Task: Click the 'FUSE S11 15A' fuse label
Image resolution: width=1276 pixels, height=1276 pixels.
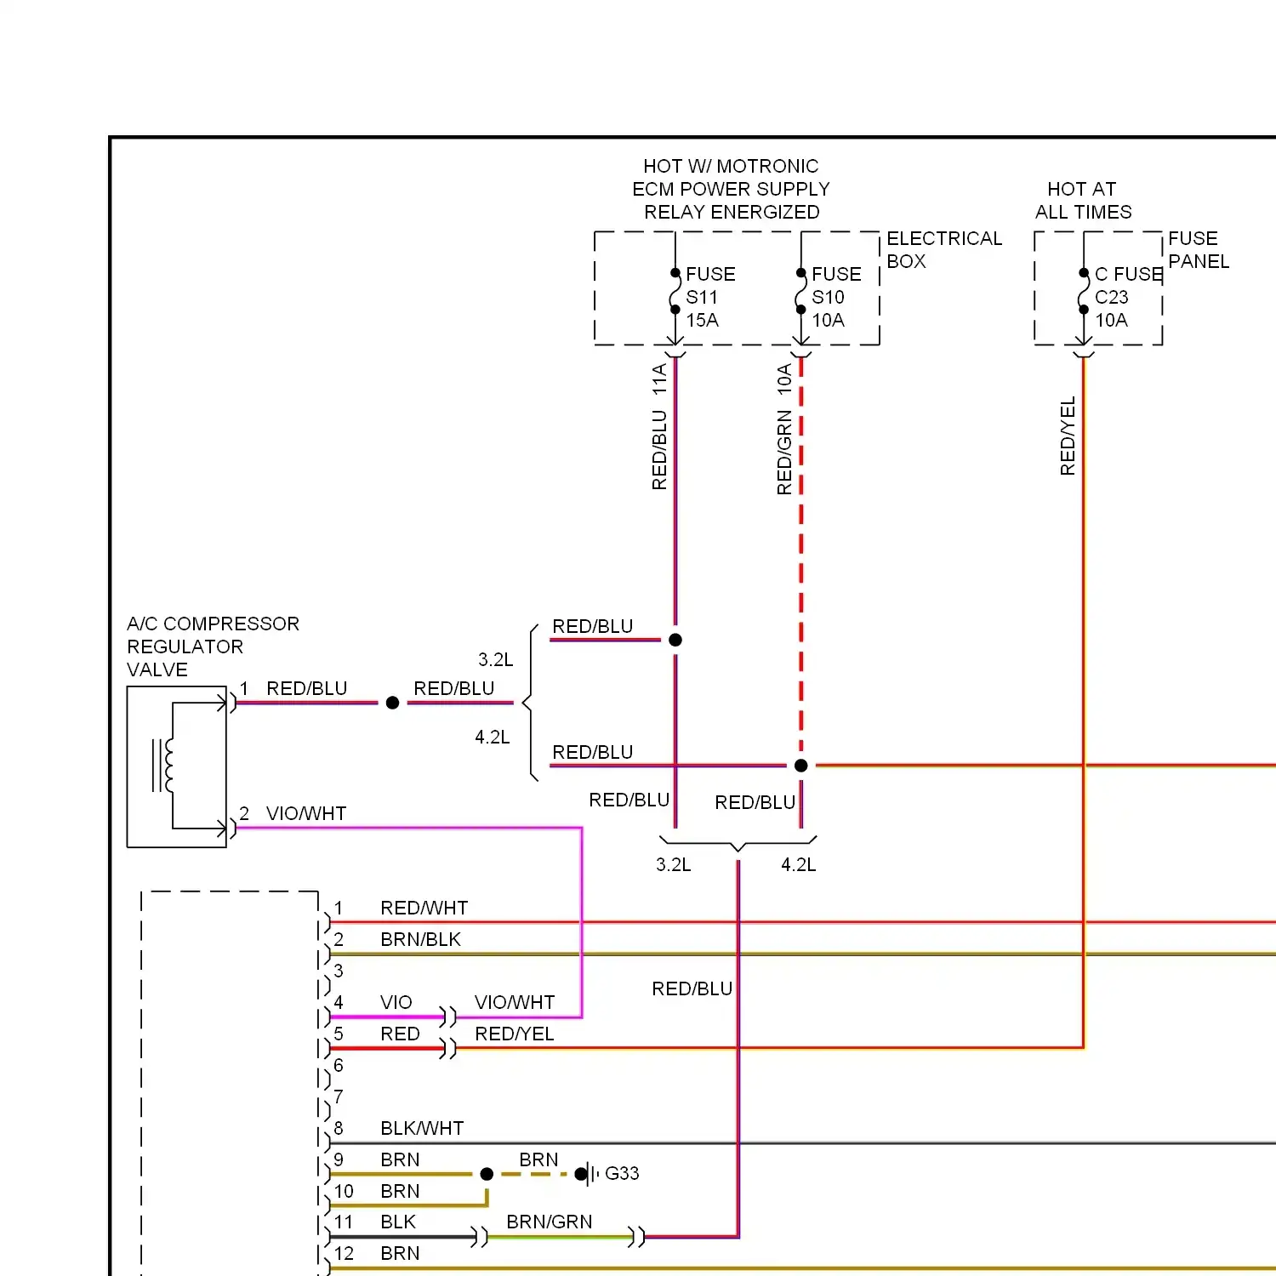Action: (x=710, y=297)
